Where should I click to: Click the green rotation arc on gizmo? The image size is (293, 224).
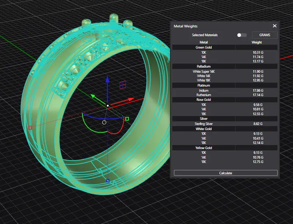(x=90, y=128)
